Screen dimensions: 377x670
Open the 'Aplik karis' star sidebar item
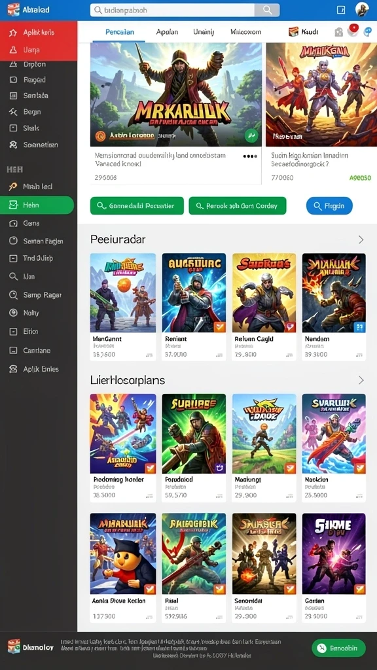(39, 33)
